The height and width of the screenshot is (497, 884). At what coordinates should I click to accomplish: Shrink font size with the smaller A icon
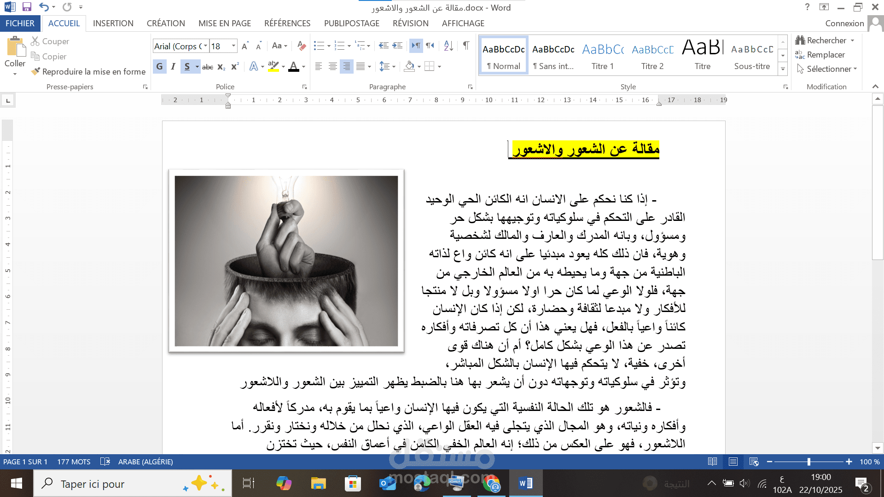[x=259, y=46]
